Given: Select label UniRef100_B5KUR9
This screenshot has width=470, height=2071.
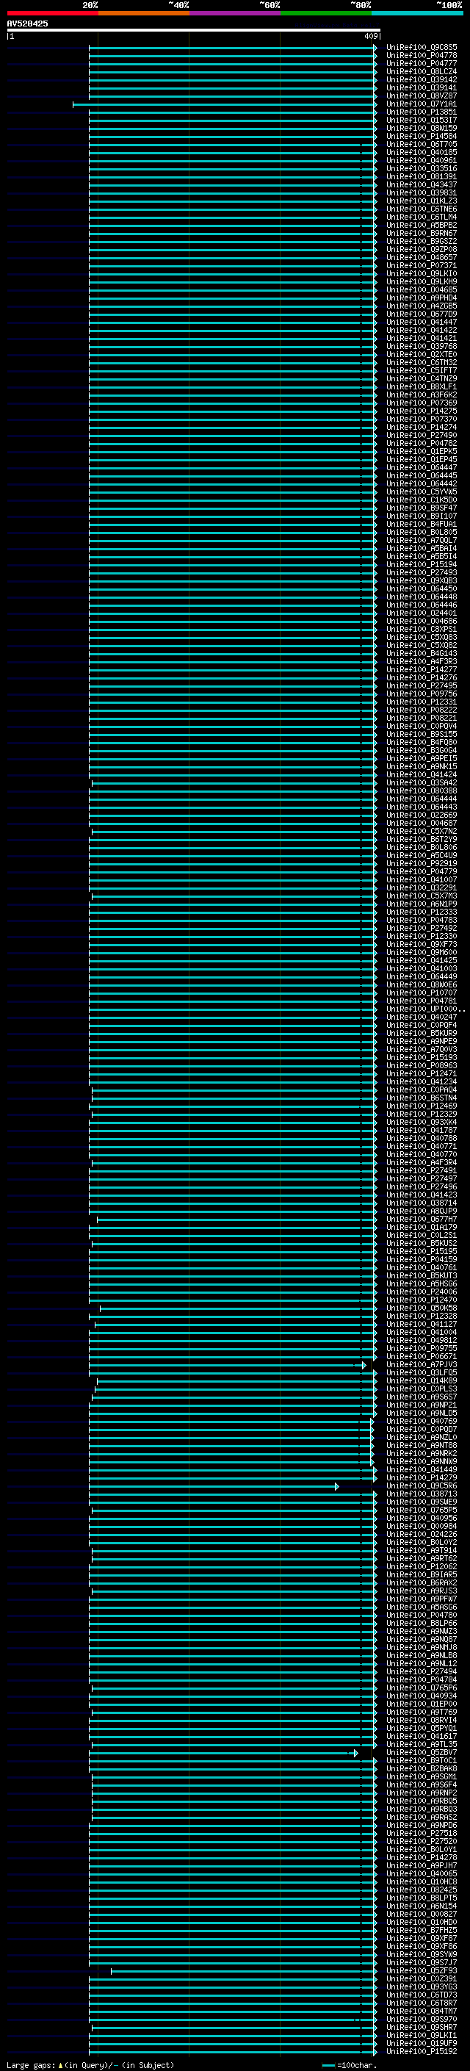Looking at the screenshot, I should (x=421, y=1033).
